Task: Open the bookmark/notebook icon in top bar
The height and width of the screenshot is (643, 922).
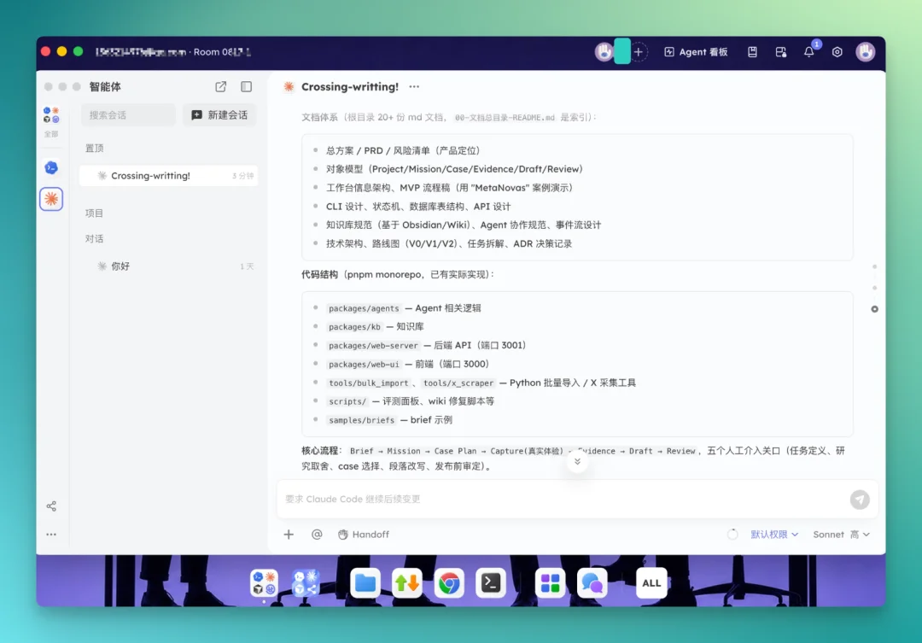Action: tap(752, 52)
